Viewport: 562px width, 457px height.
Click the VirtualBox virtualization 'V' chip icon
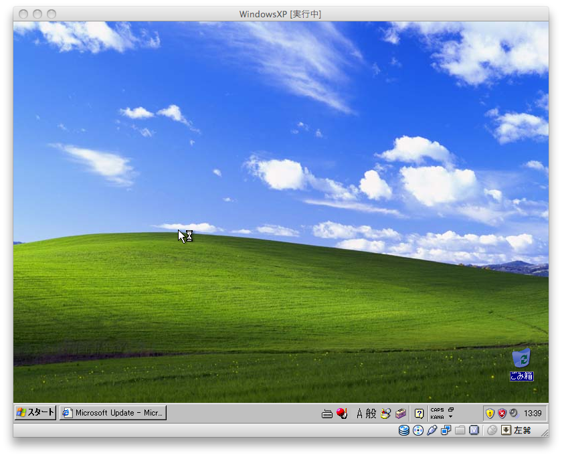(x=474, y=430)
